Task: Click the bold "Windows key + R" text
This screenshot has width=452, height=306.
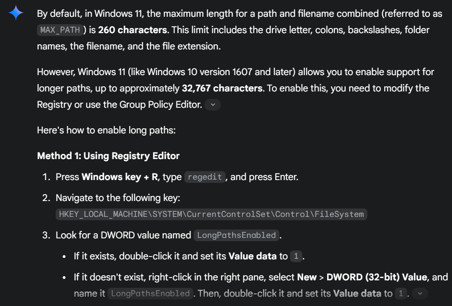Action: 120,177
